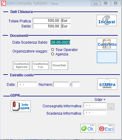This screenshot has width=122, height=140.
Task: Click the empty blue box below Contratto
Action: 107,57
